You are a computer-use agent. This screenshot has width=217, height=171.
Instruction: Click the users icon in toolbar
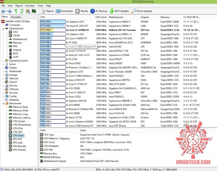[x=28, y=11]
